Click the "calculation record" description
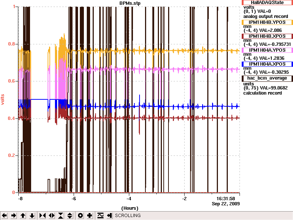The height and width of the screenshot is (220, 293). tap(263, 93)
